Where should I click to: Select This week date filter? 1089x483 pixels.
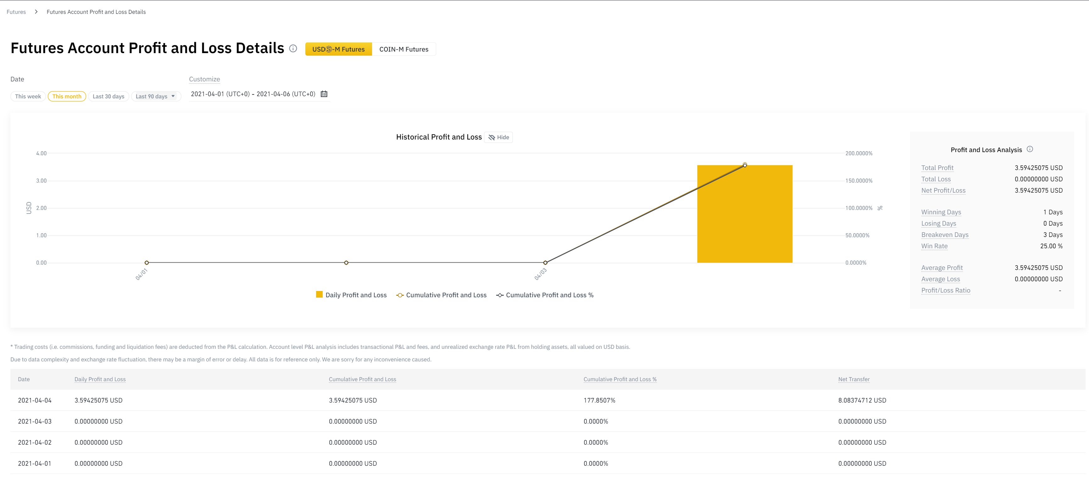pos(28,96)
